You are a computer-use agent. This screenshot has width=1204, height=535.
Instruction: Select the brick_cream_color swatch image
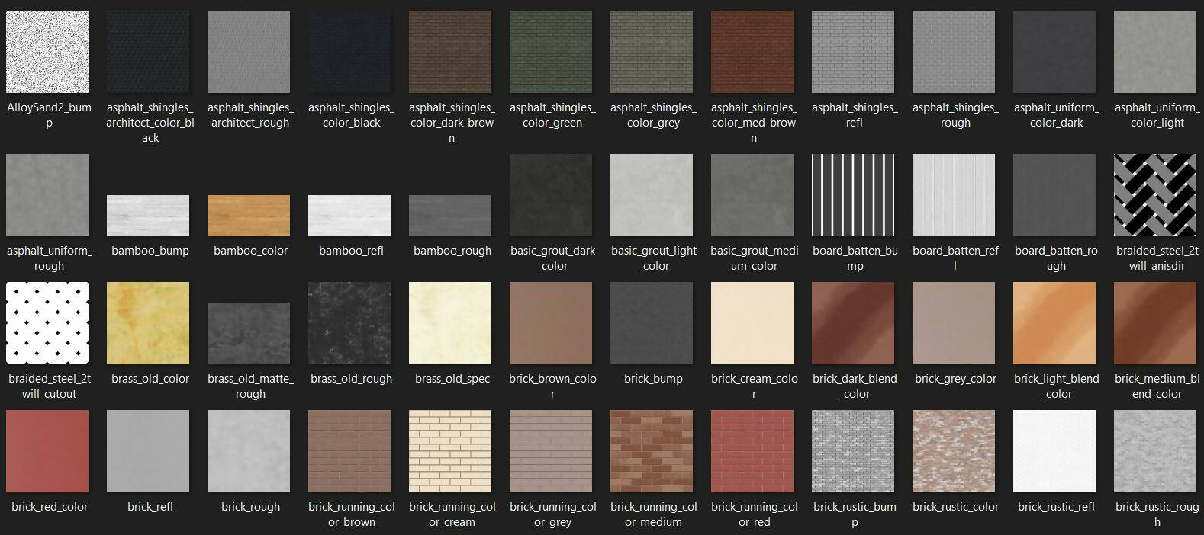coord(752,323)
